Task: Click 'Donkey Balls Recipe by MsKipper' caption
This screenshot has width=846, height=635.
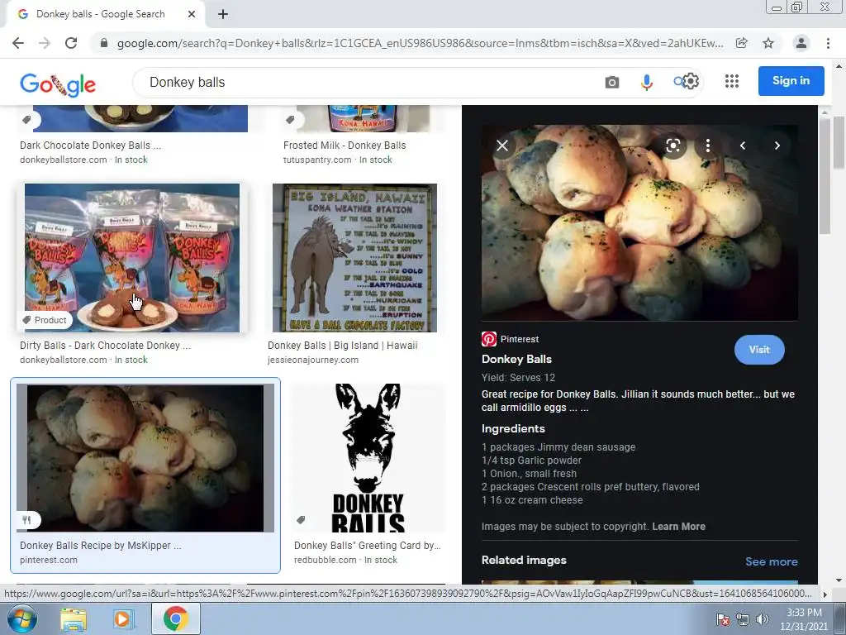Action: [100, 546]
